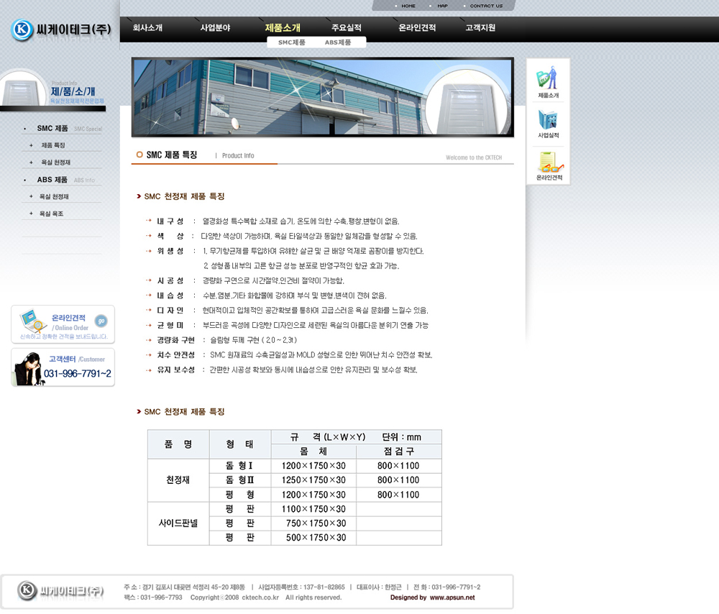
Task: Click the 고객센터 Customer phone banner
Action: point(63,367)
